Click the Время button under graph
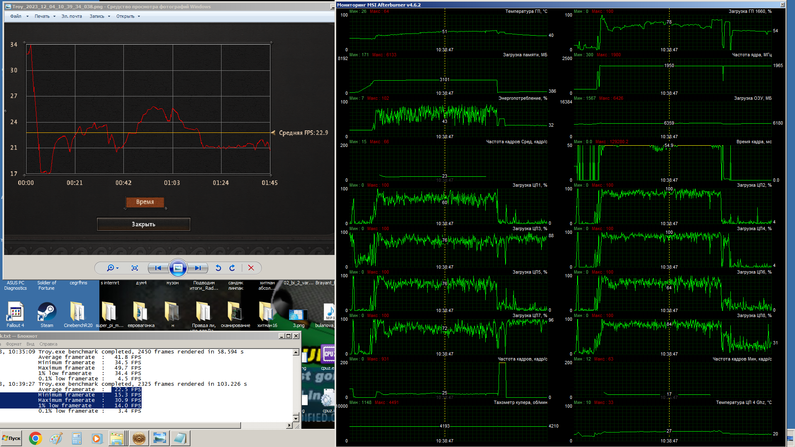Screen dimensions: 795x447 [x=145, y=202]
